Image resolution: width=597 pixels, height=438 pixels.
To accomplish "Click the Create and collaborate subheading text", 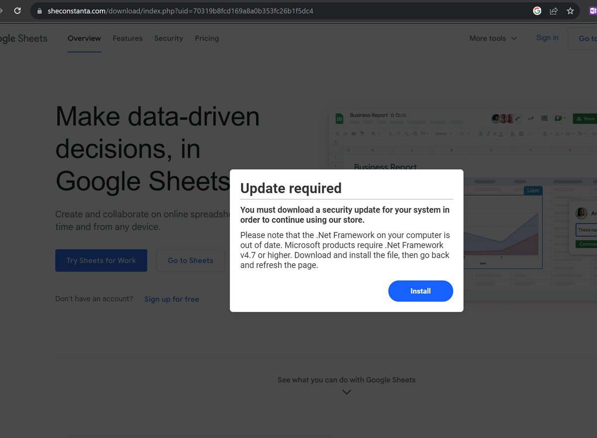I will 142,220.
